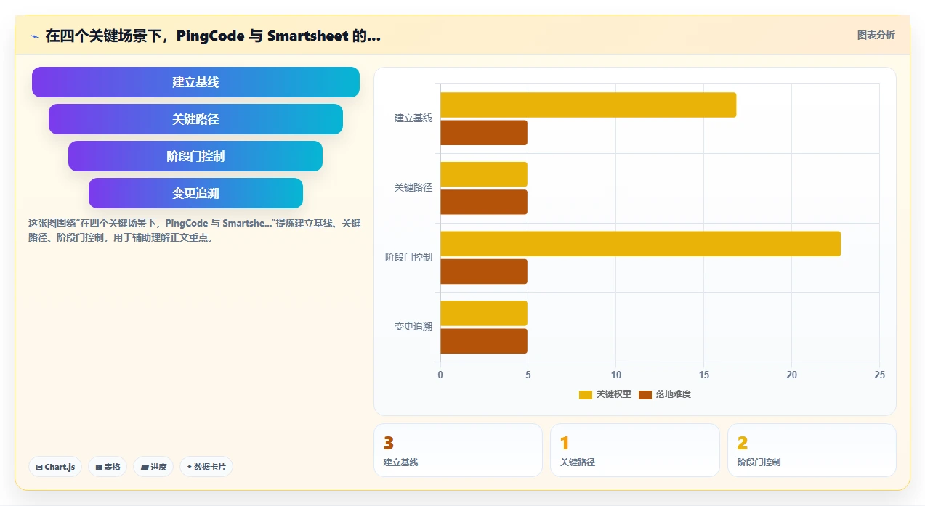Click the yellow 关键权重 bar for 关键路径
925x506 pixels.
click(484, 174)
